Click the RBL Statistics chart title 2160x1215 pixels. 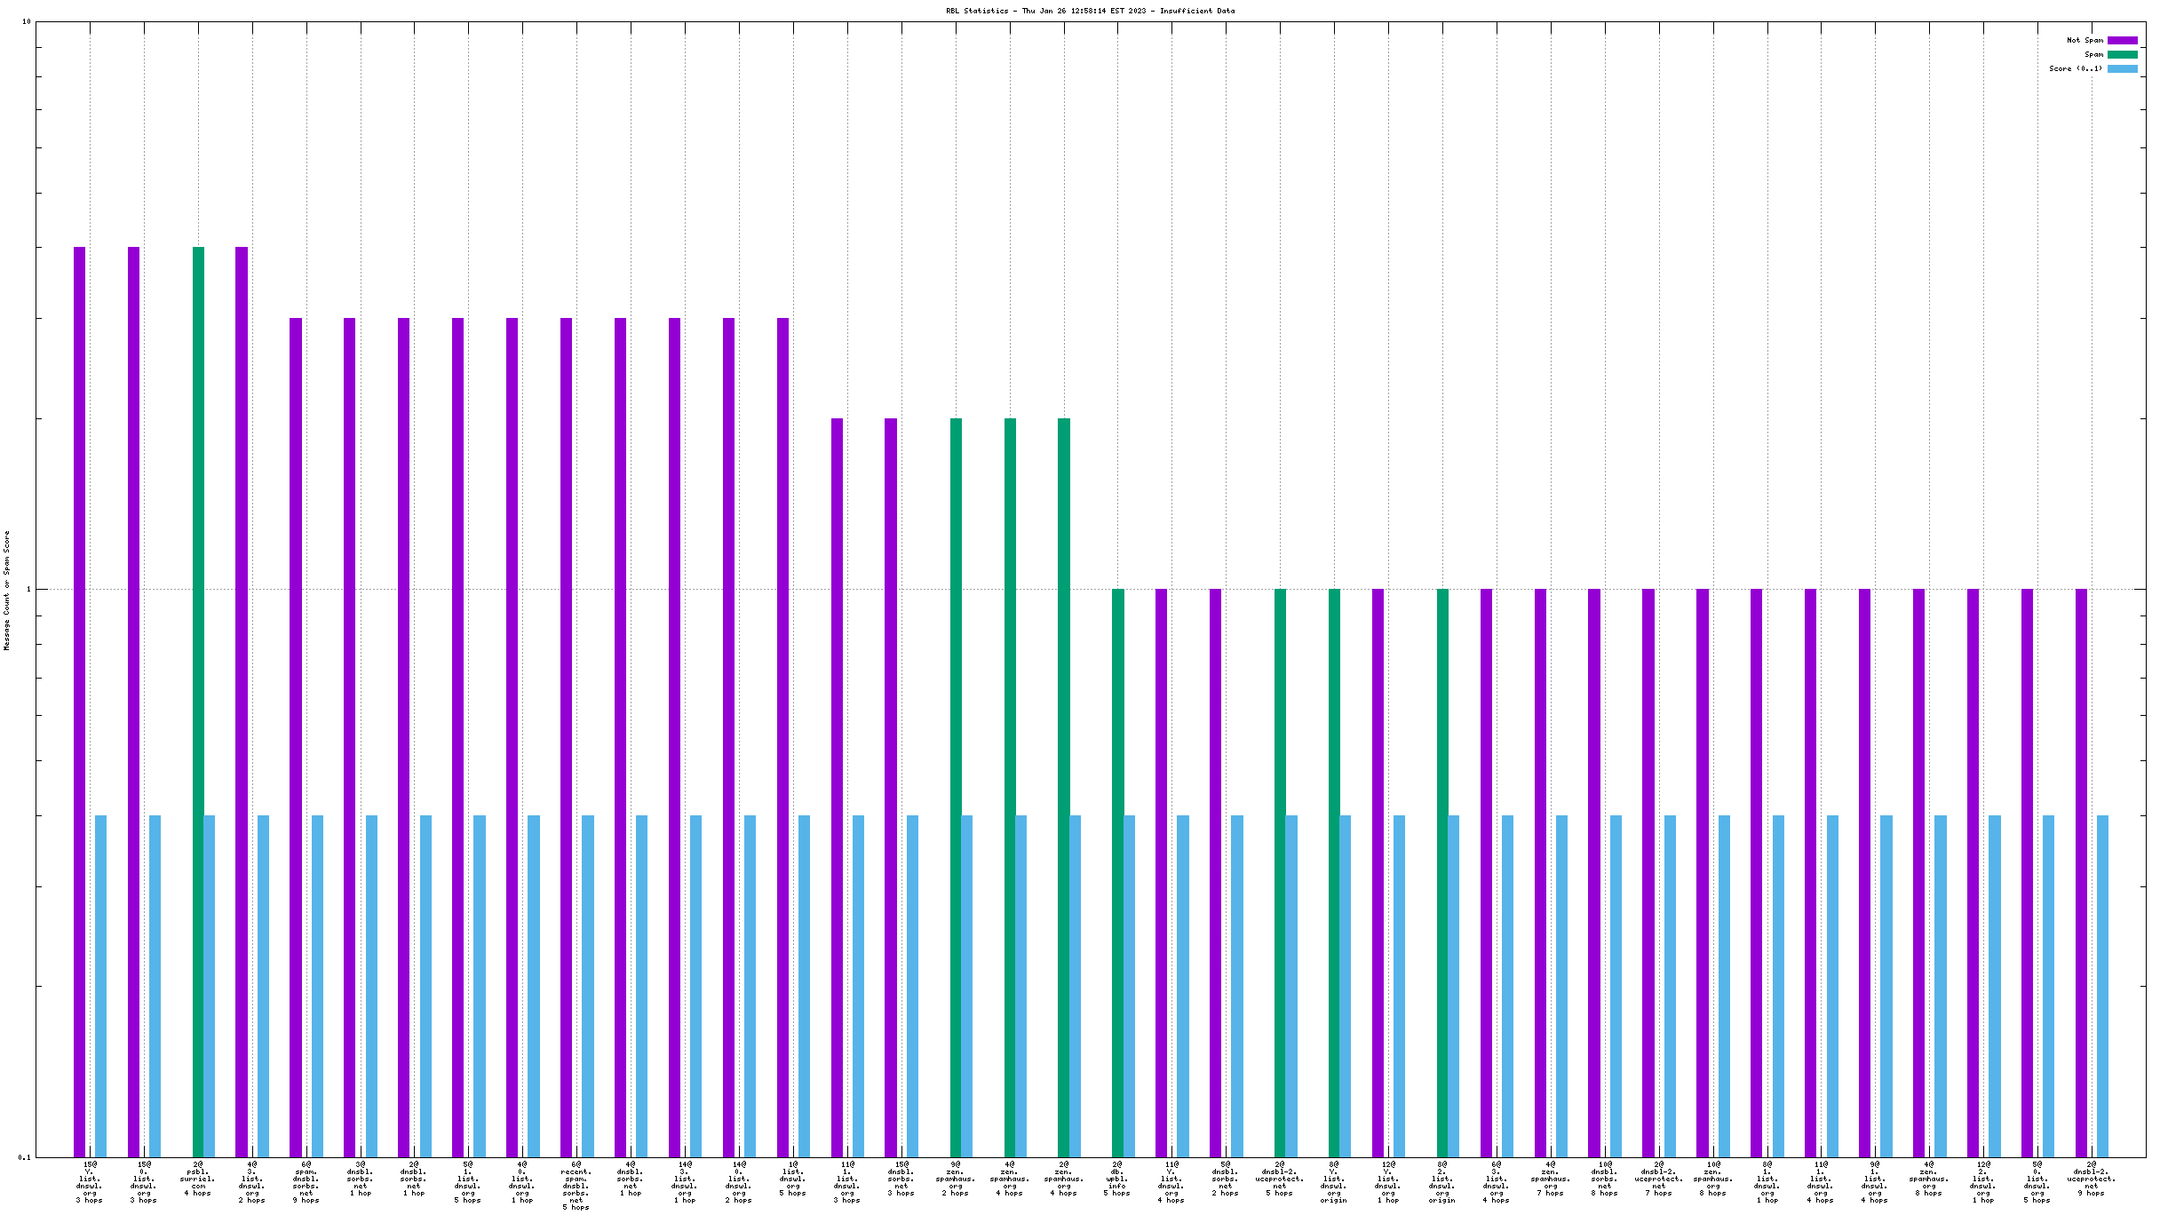pos(1090,11)
